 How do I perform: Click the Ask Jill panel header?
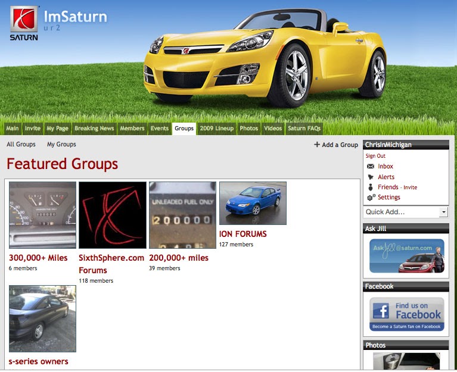(x=406, y=229)
